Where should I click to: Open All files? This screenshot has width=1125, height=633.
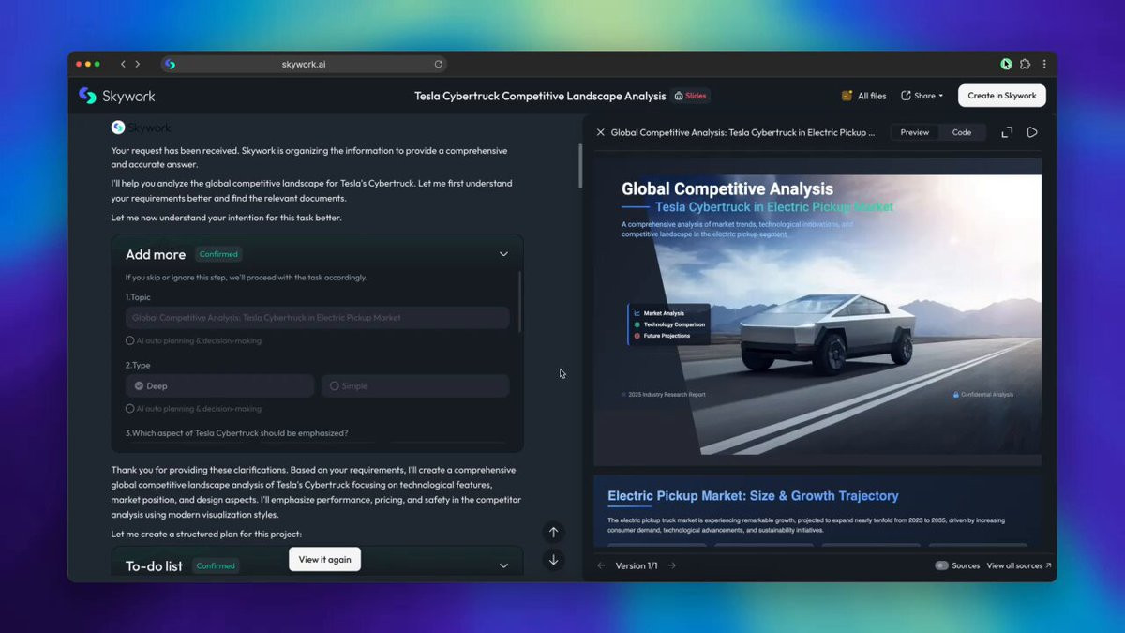(x=863, y=96)
